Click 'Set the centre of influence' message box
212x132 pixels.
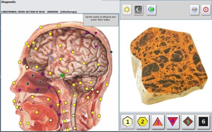(101, 20)
